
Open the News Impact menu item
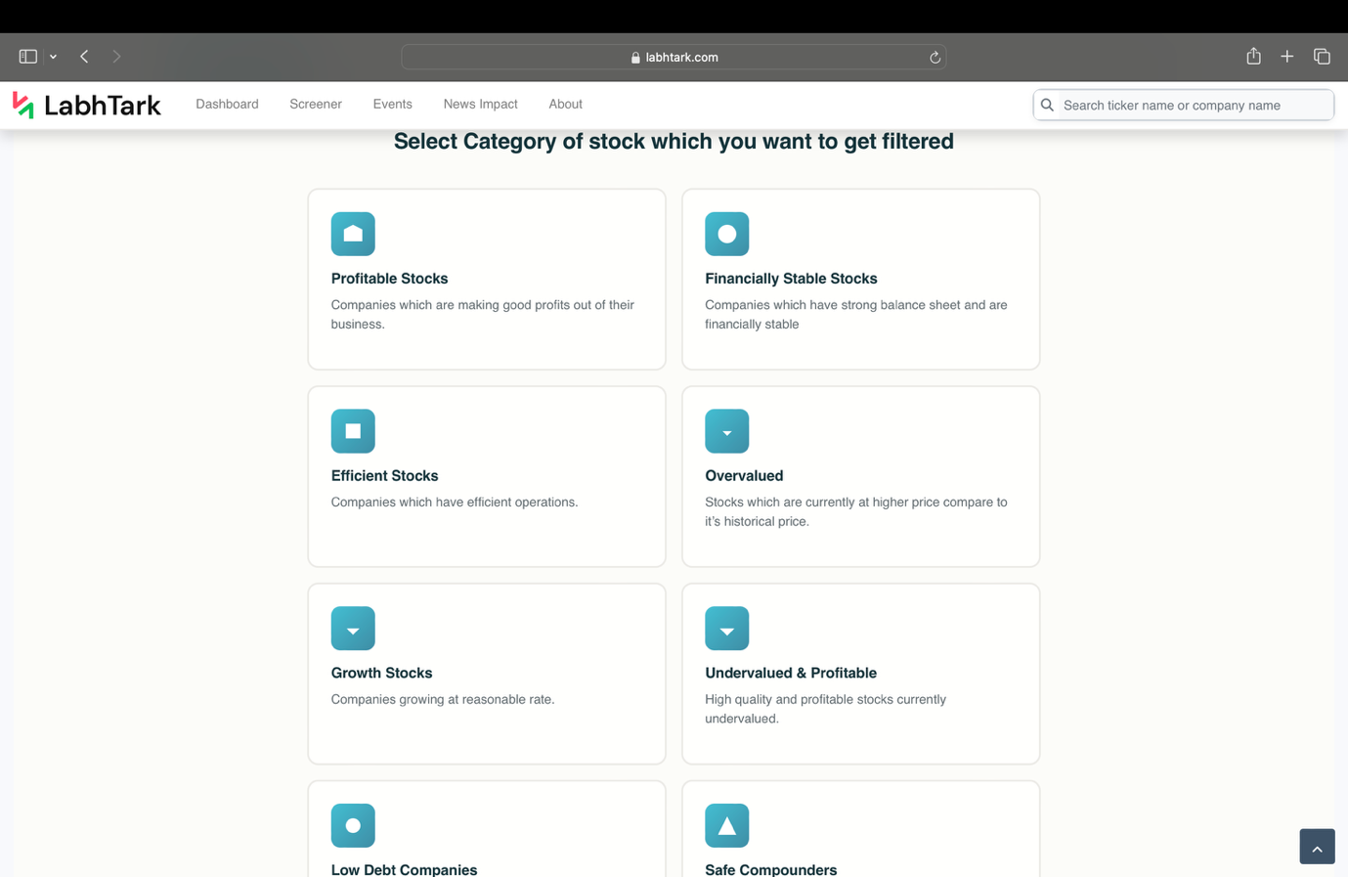(480, 105)
